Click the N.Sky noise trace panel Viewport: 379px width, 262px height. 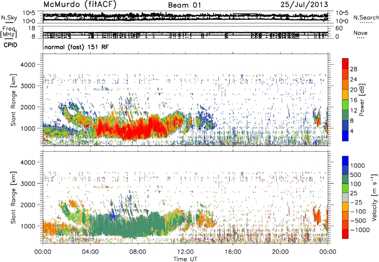coord(185,17)
